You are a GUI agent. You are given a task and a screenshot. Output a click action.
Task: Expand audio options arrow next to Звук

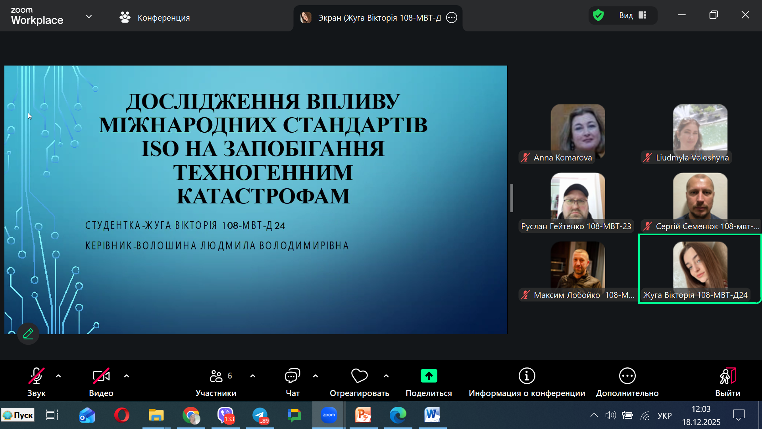click(58, 376)
